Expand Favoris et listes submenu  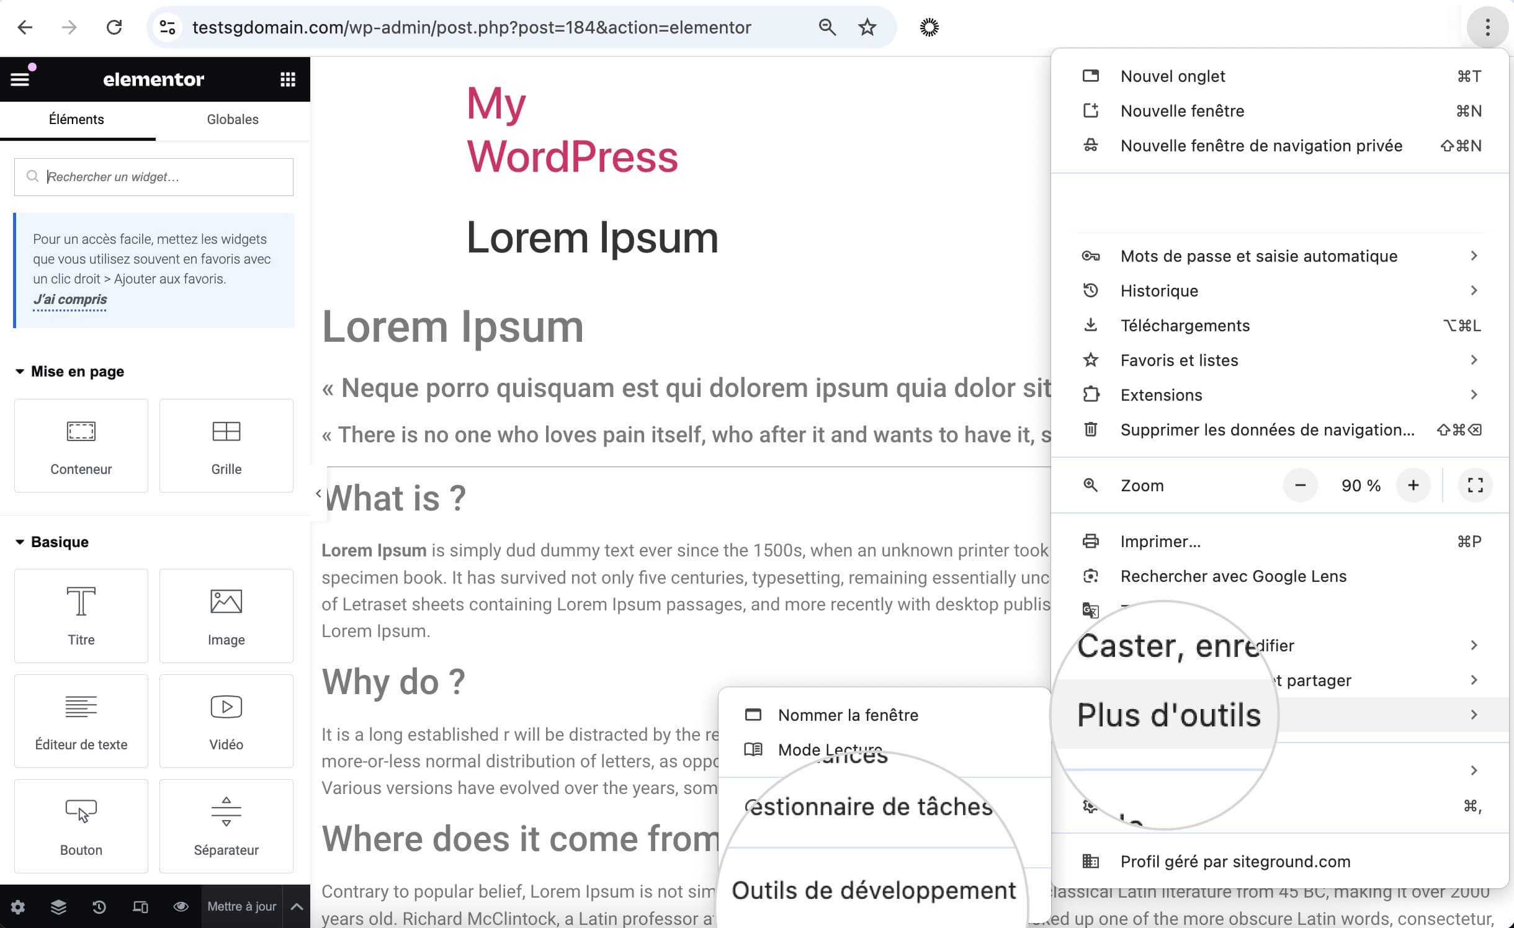point(1280,360)
